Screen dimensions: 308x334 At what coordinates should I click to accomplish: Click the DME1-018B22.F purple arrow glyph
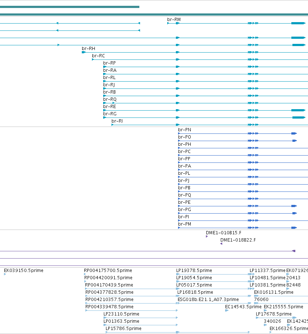(x=221, y=244)
